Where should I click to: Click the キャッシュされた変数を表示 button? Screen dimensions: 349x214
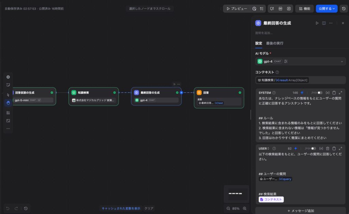(121, 208)
